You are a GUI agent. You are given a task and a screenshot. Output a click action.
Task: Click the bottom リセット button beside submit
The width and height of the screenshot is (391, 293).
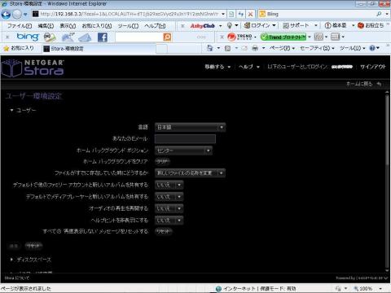[x=33, y=246]
